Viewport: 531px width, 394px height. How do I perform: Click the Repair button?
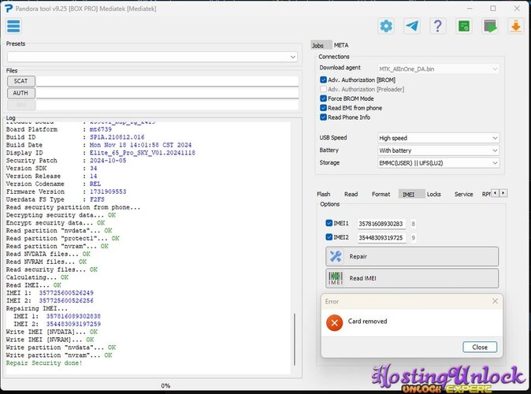412,256
